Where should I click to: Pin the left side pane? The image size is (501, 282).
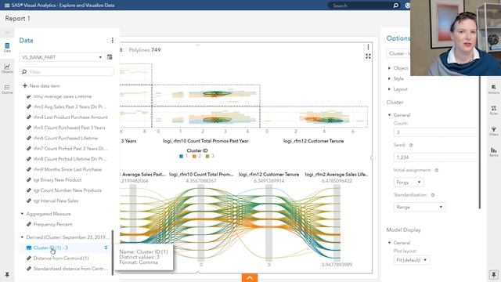[7, 275]
